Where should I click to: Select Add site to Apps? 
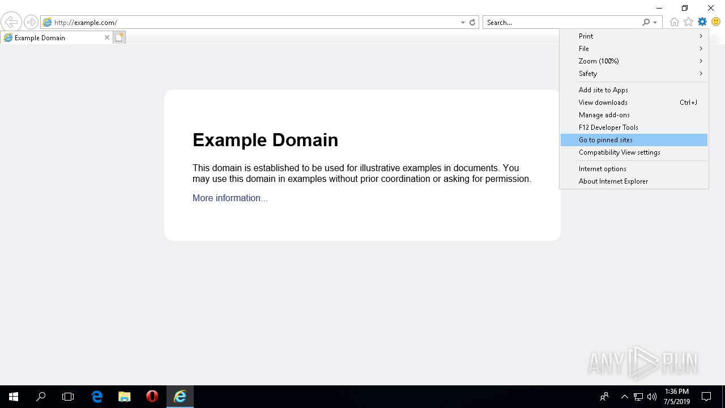pos(634,90)
